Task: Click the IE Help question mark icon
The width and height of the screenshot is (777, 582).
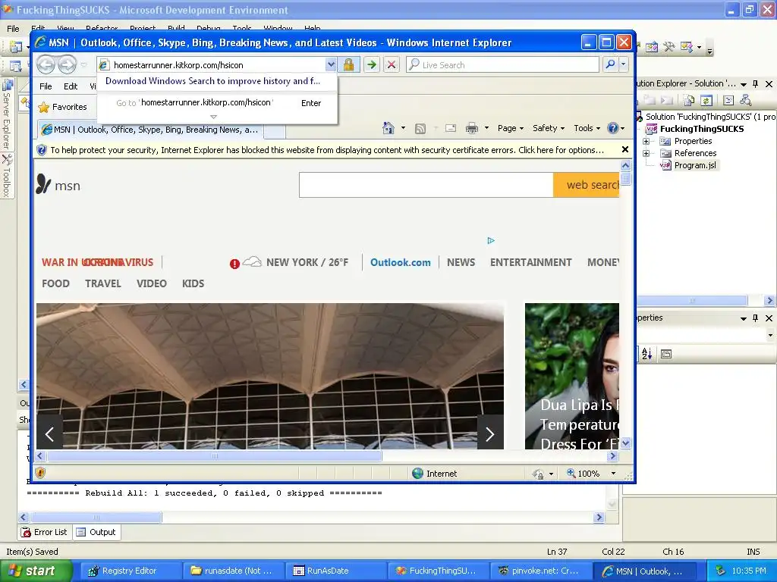Action: pyautogui.click(x=613, y=128)
